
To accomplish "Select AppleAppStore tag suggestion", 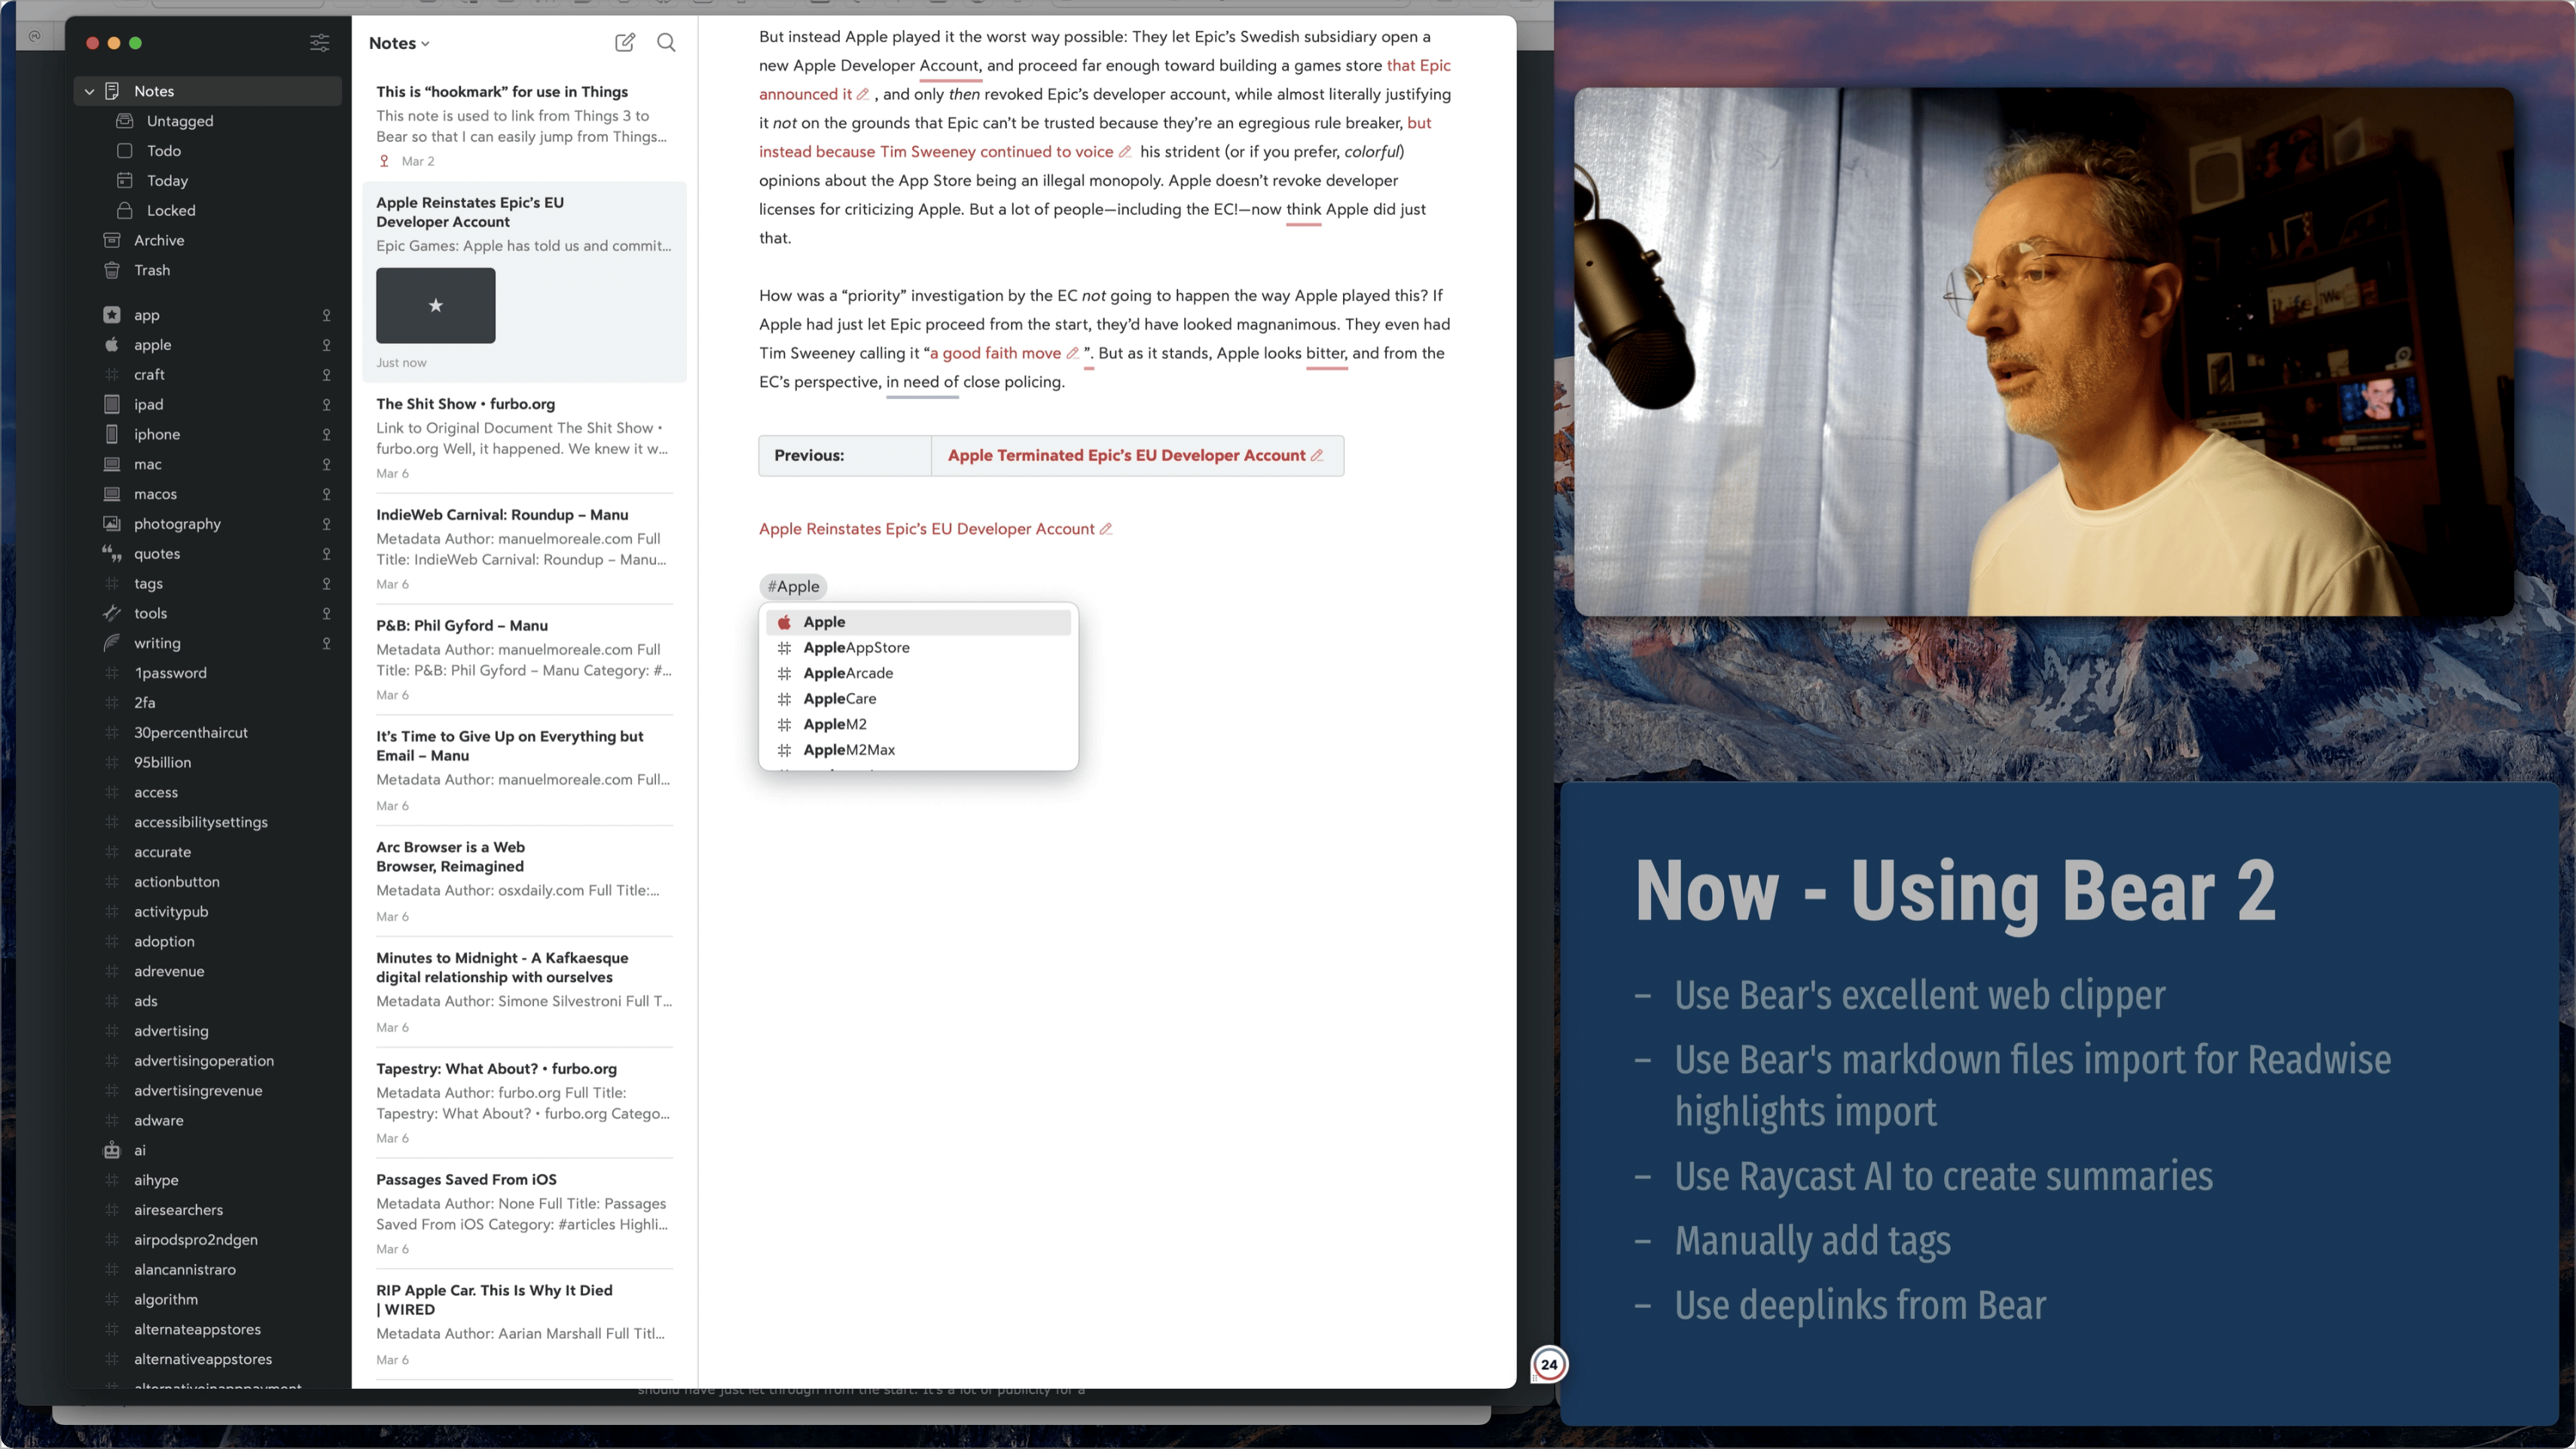I will [918, 648].
